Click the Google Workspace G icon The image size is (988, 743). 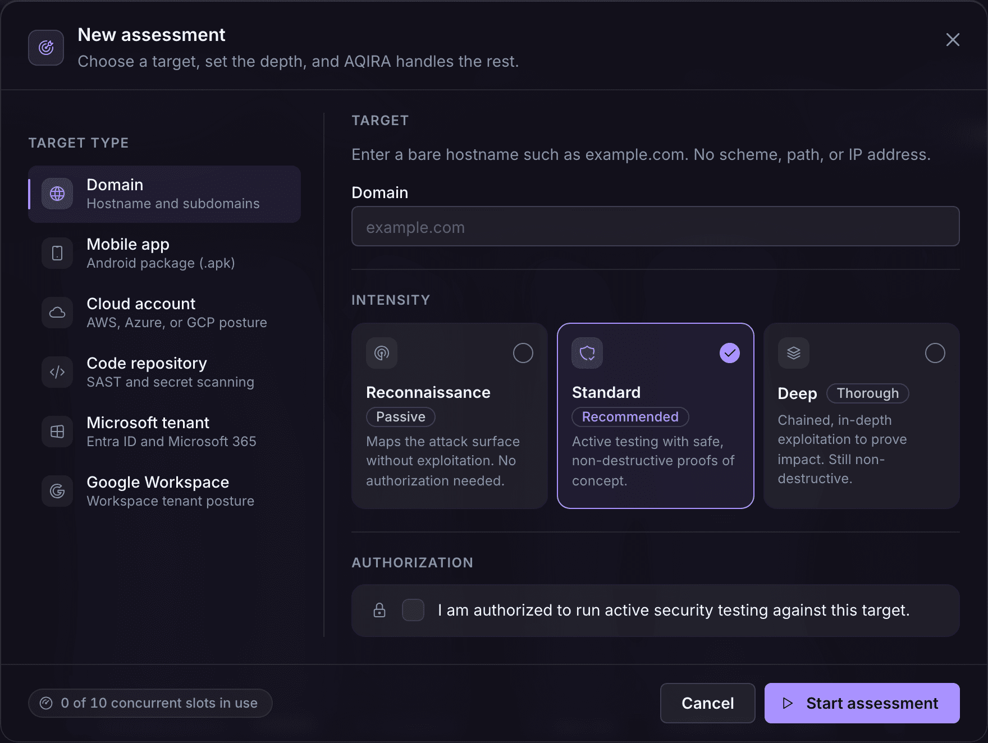tap(57, 491)
